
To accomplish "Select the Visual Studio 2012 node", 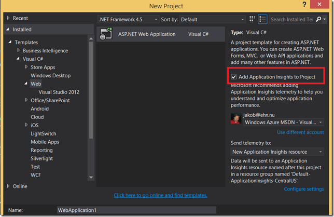I will coord(59,92).
